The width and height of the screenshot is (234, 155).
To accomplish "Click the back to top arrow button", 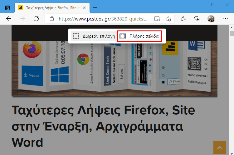I will (220, 148).
